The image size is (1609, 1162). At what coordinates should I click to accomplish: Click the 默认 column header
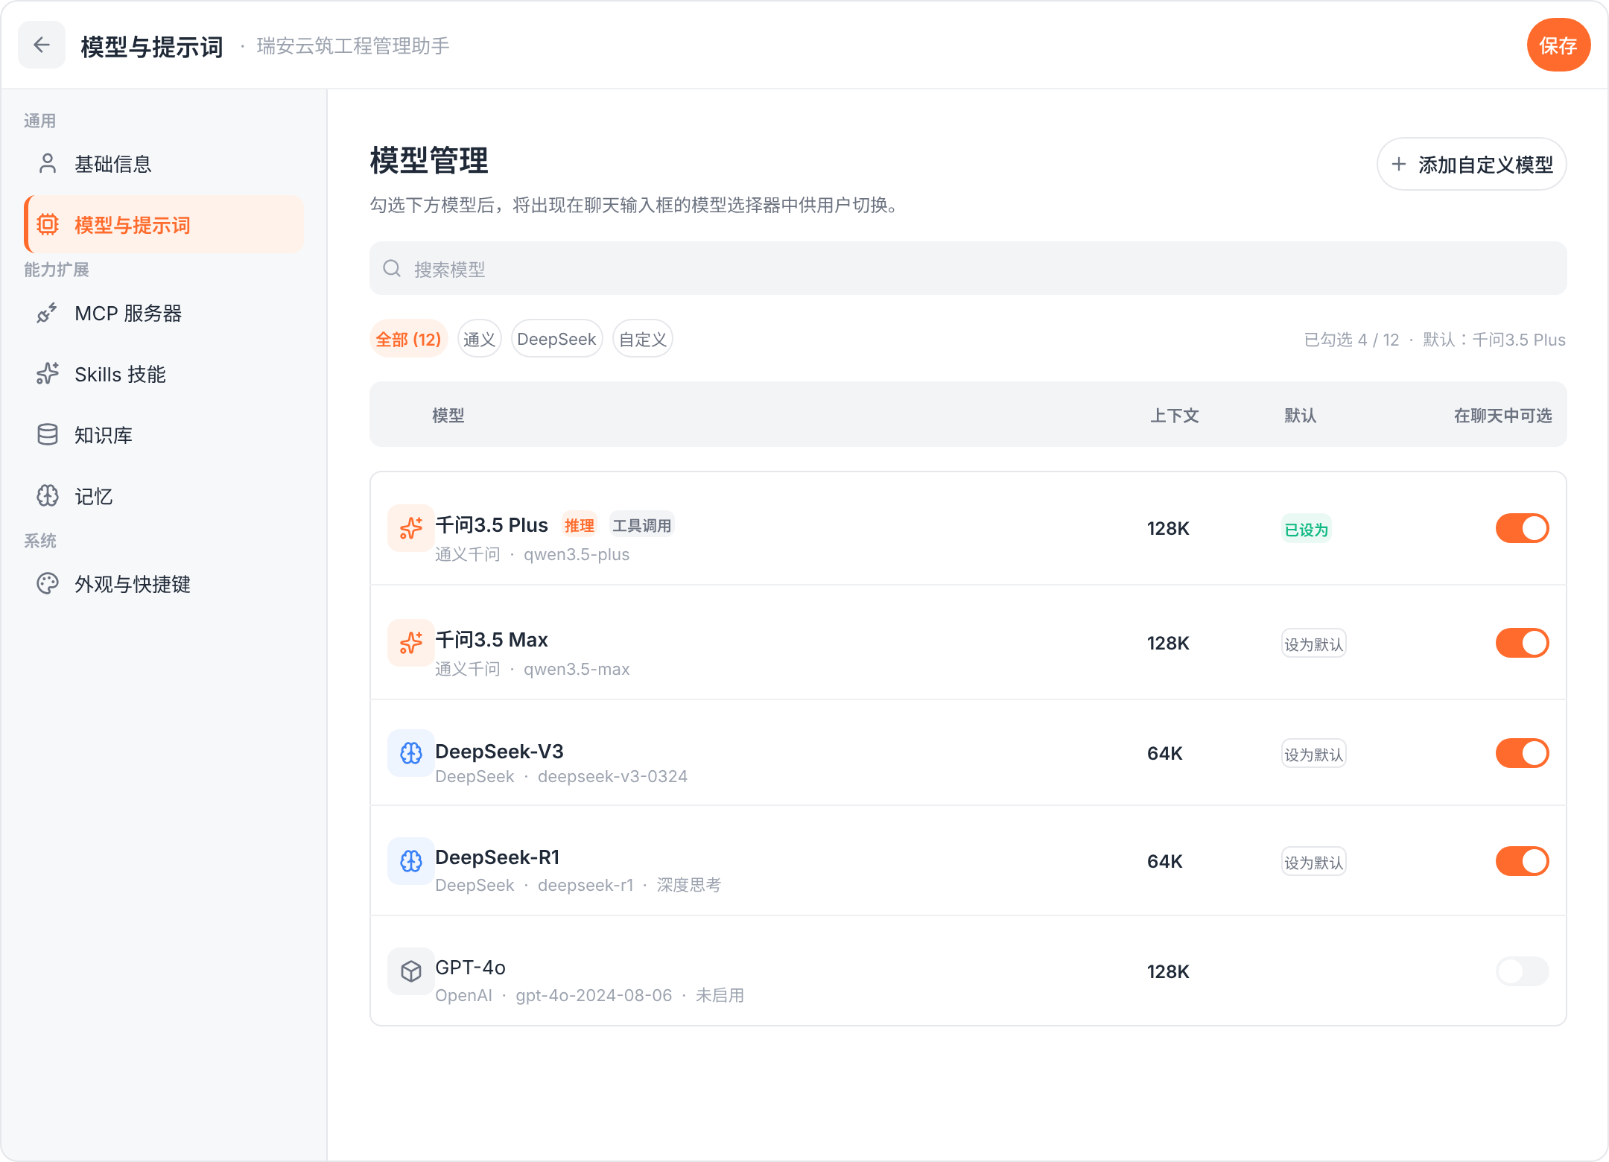point(1300,415)
